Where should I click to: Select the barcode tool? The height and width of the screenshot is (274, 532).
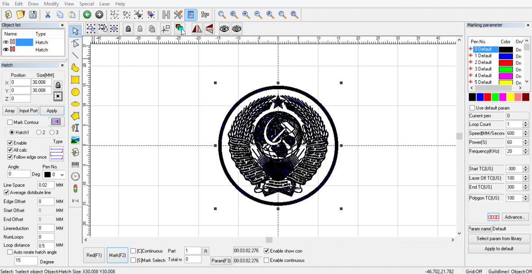(x=75, y=164)
